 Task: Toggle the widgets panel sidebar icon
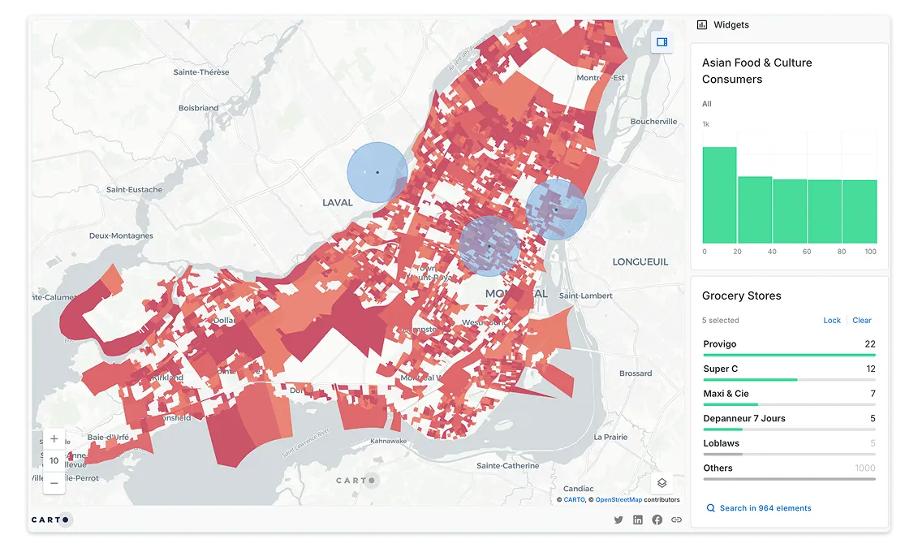tap(662, 42)
